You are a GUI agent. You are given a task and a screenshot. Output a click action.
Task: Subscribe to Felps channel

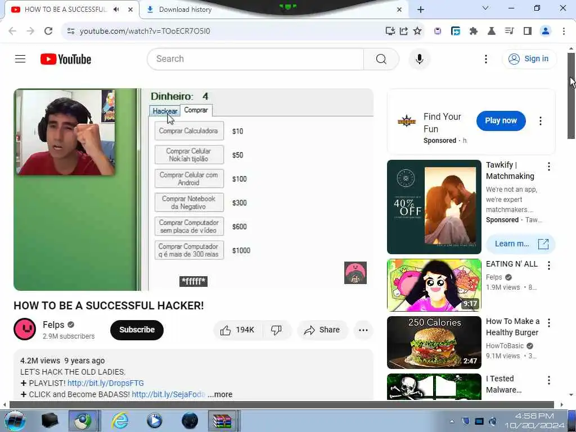pyautogui.click(x=137, y=330)
